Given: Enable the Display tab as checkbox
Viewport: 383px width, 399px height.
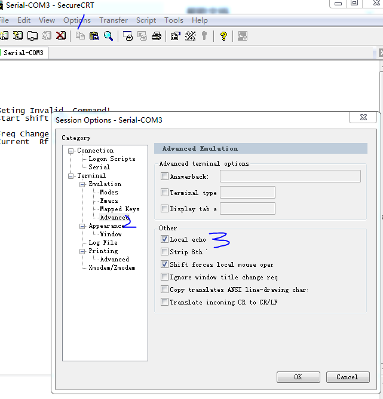Looking at the screenshot, I should [164, 209].
